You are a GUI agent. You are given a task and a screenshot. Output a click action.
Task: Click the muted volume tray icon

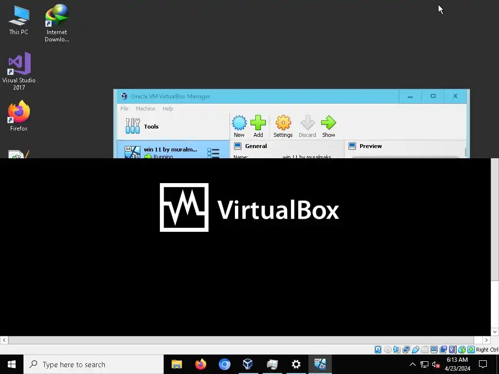[x=436, y=364]
